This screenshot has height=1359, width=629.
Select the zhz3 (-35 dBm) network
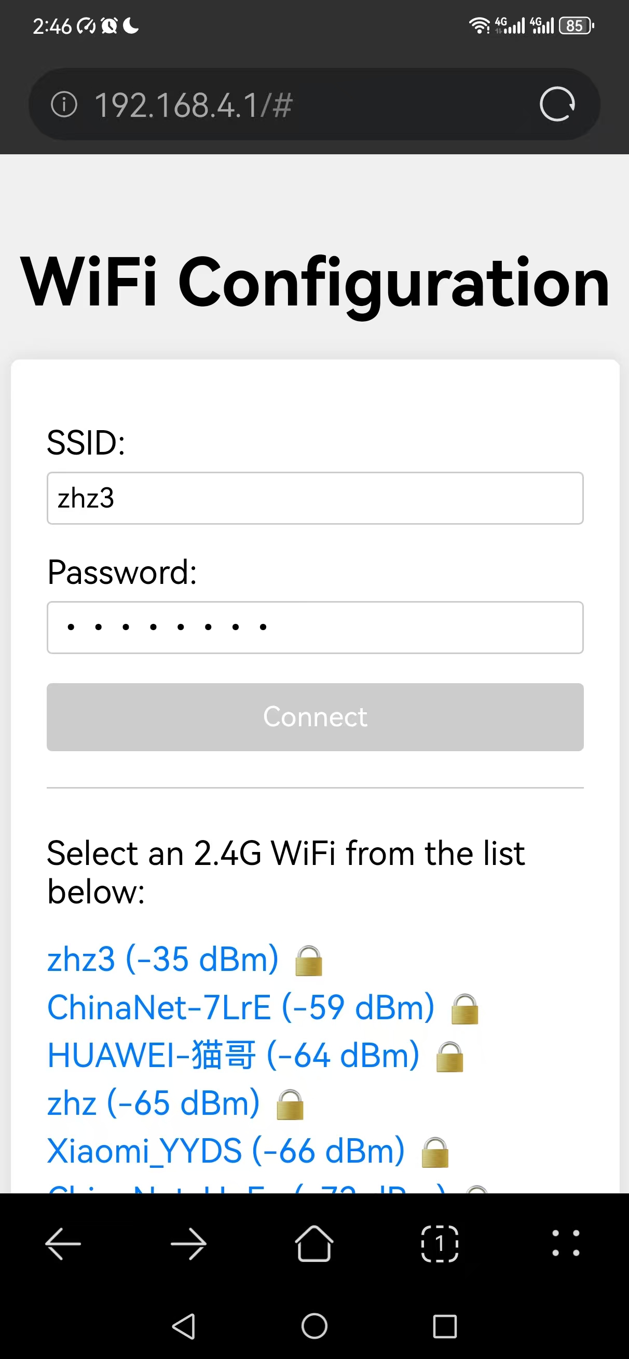pyautogui.click(x=163, y=959)
